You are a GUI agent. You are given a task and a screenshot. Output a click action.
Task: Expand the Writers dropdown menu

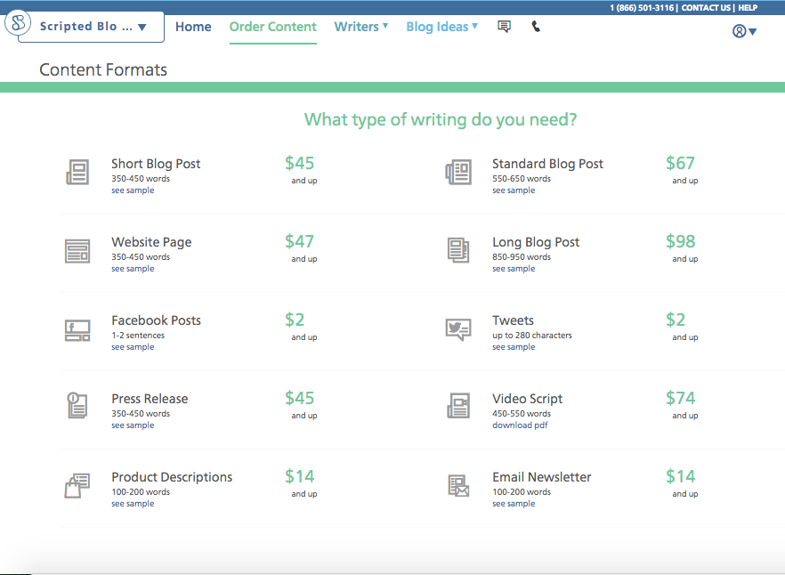[x=361, y=27]
